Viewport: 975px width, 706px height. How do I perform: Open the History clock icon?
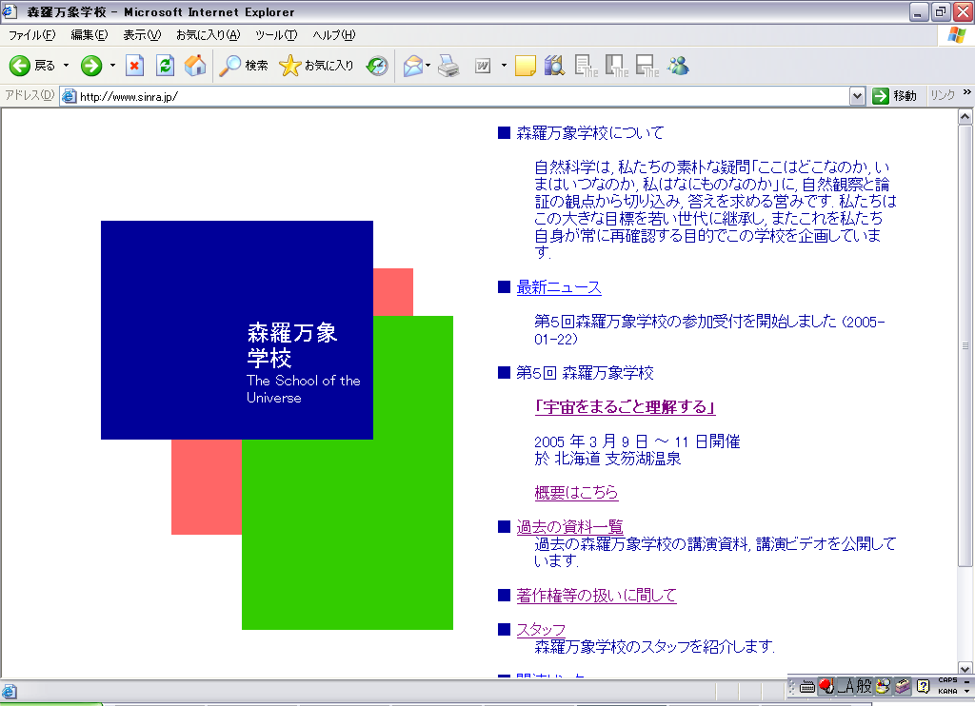point(377,66)
